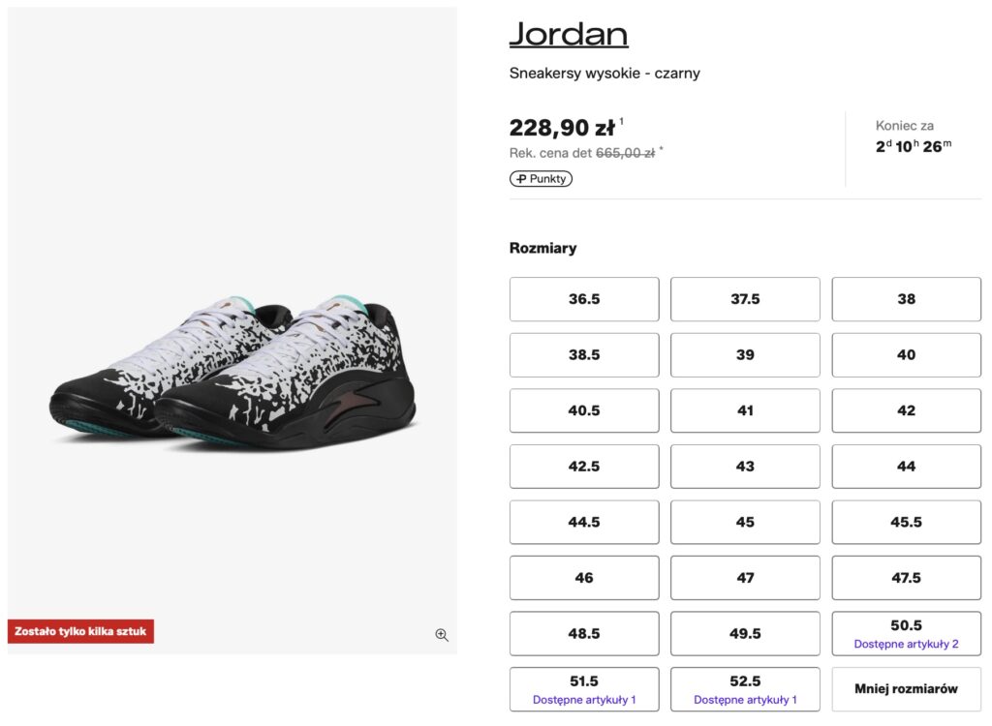Select size 44.5
The width and height of the screenshot is (992, 726).
584,523
